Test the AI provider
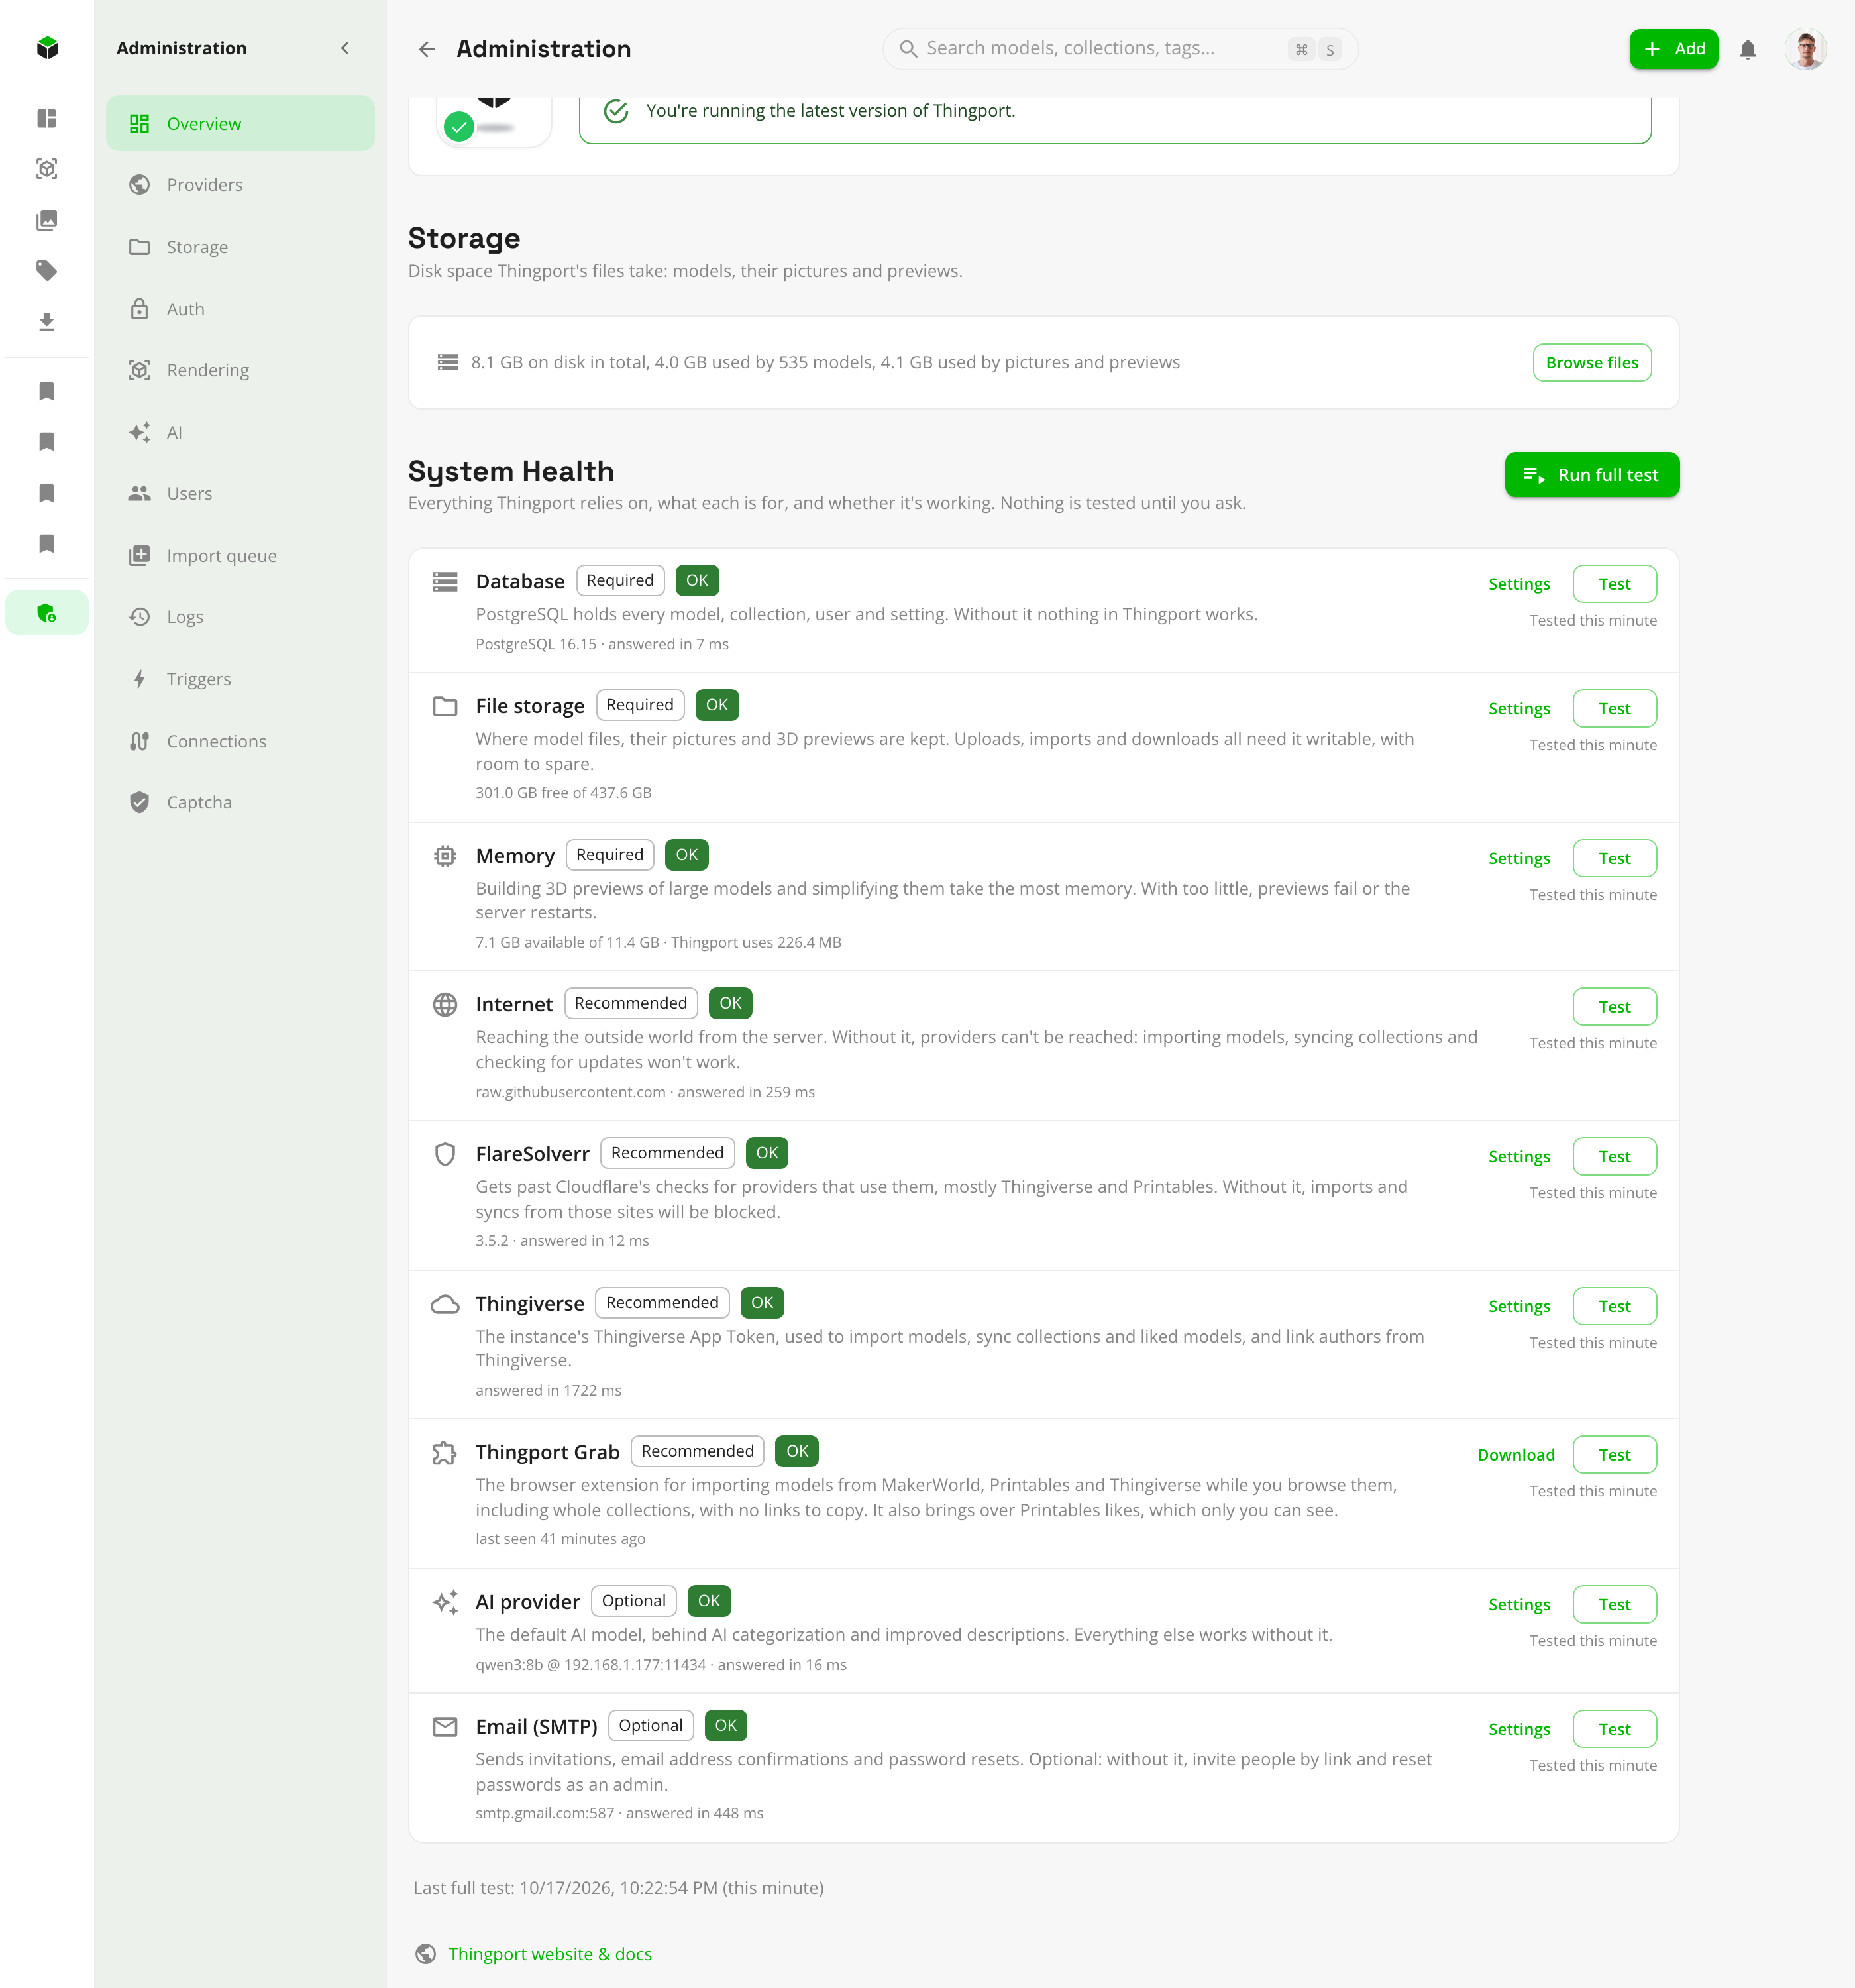This screenshot has height=1988, width=1855. coord(1614,1605)
